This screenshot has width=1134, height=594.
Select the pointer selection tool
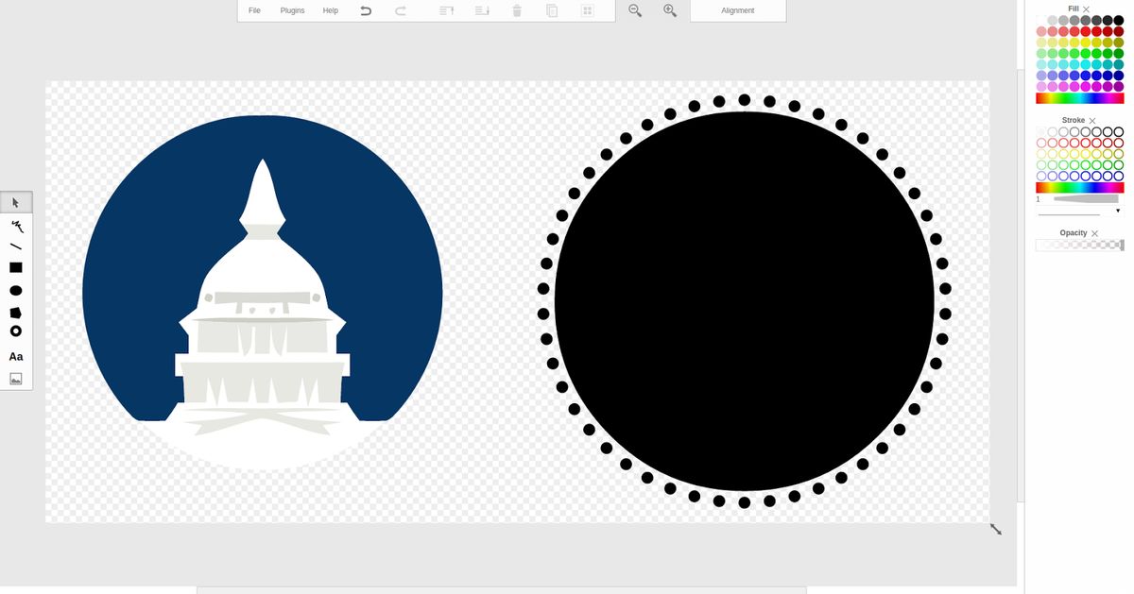click(x=15, y=202)
